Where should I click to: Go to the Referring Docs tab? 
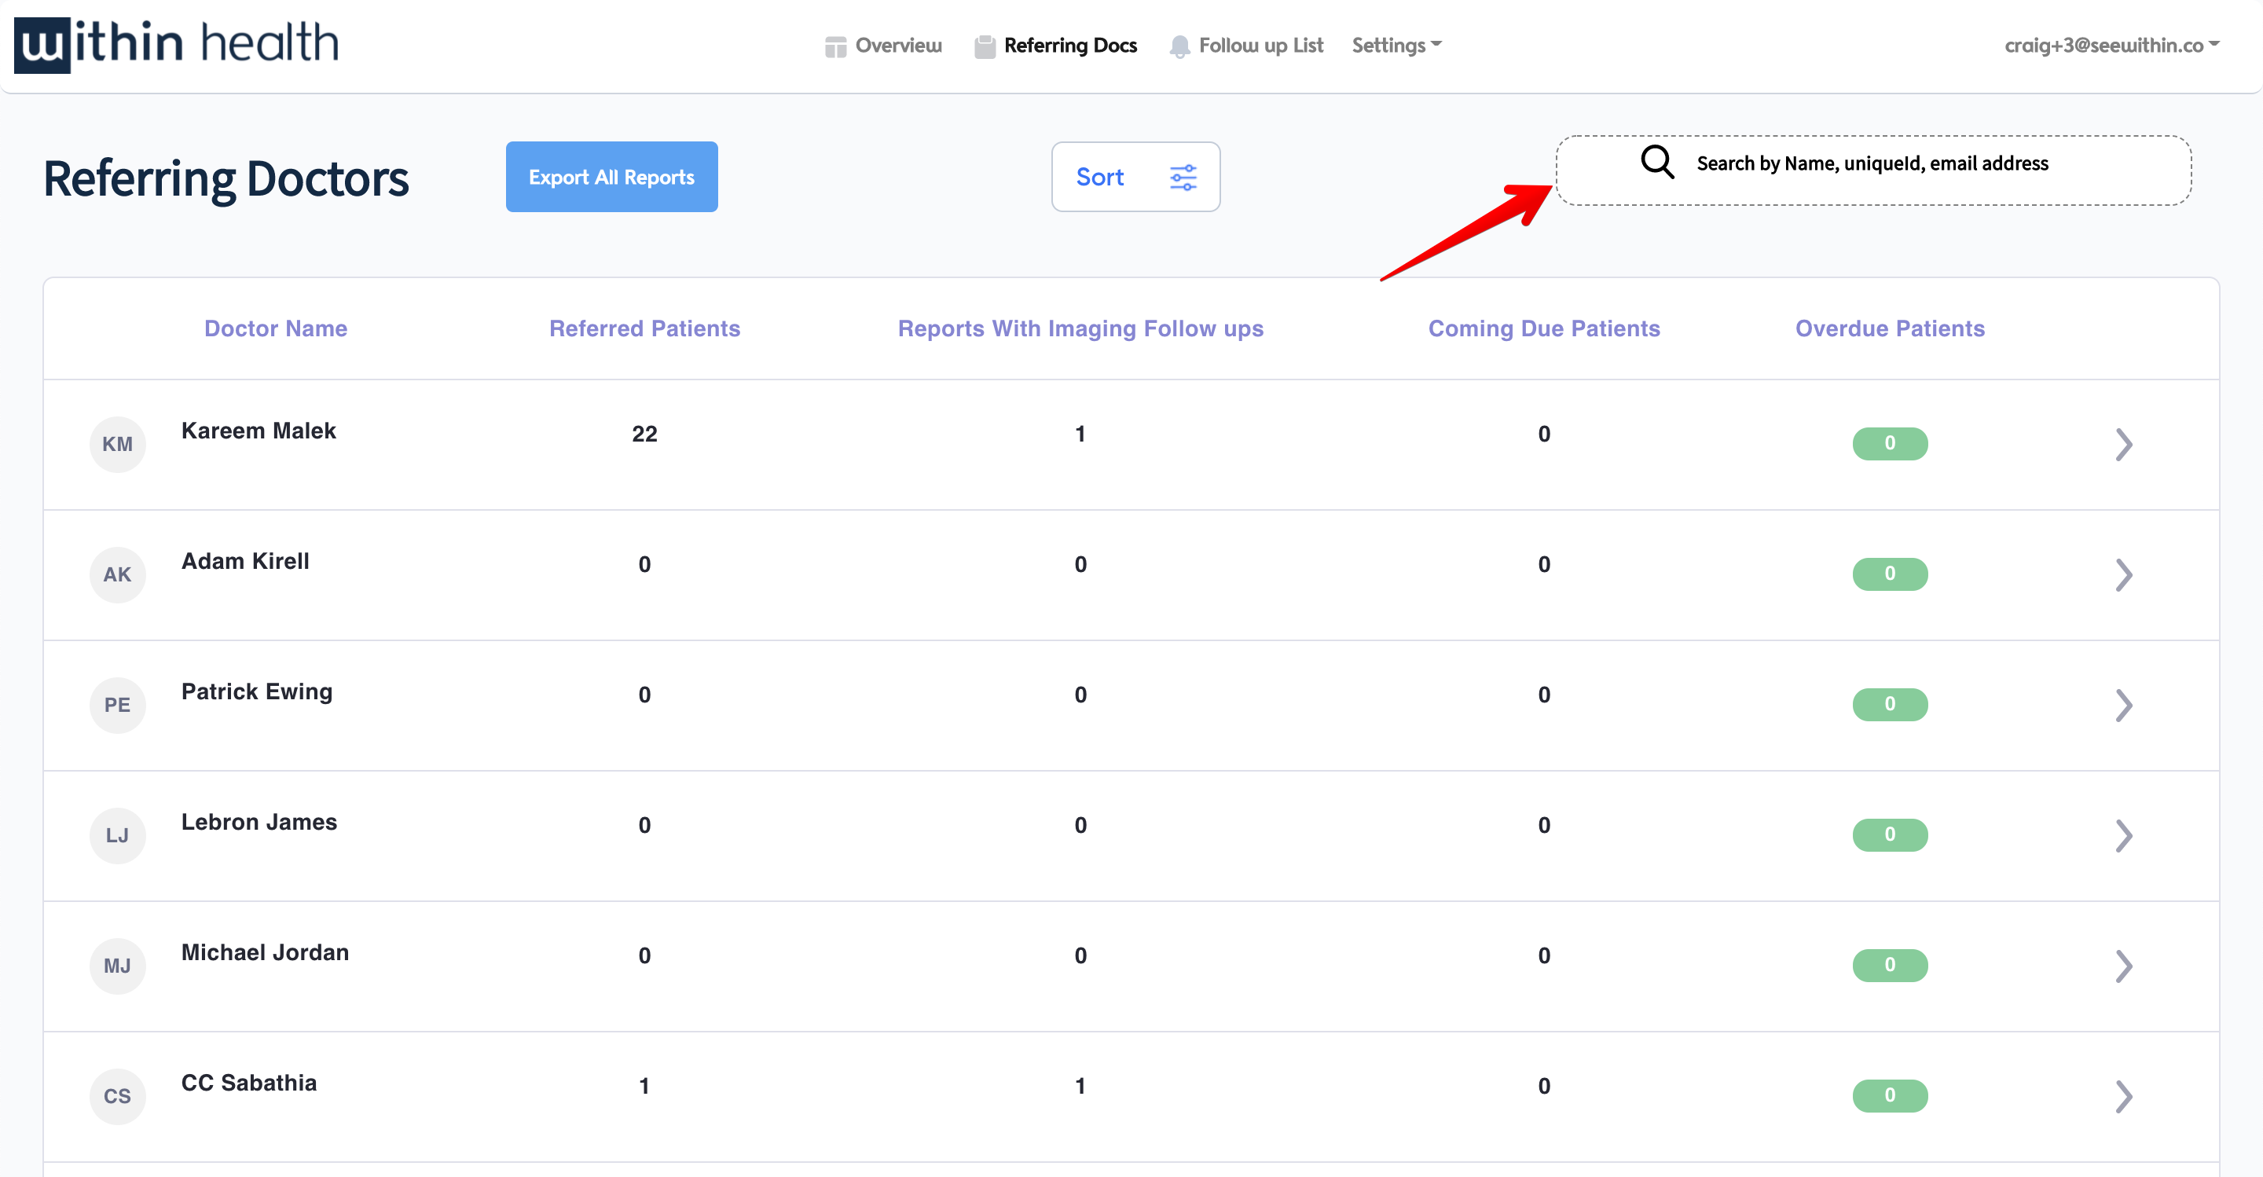pyautogui.click(x=1055, y=45)
